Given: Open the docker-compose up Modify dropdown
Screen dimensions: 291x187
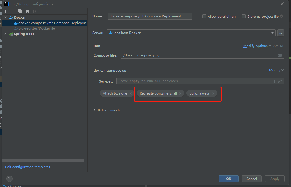Looking at the screenshot, I should click(276, 70).
